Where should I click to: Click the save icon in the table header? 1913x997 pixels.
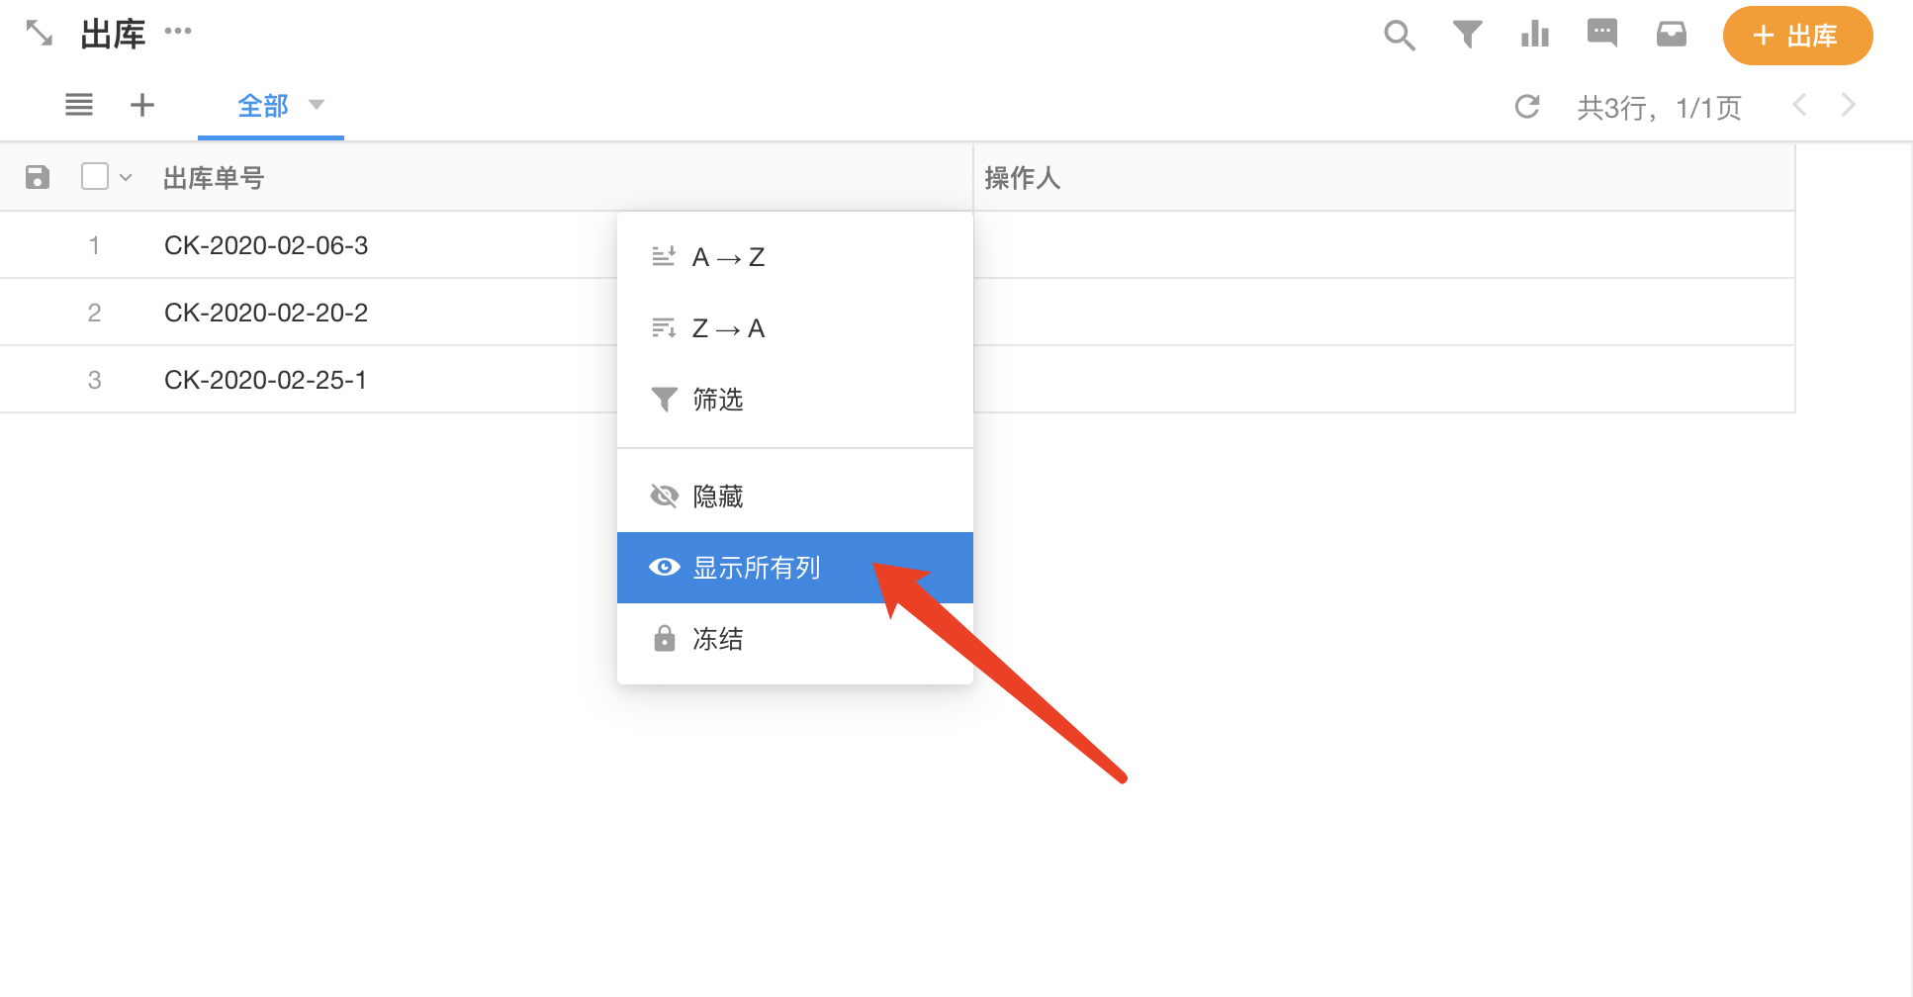tap(38, 177)
